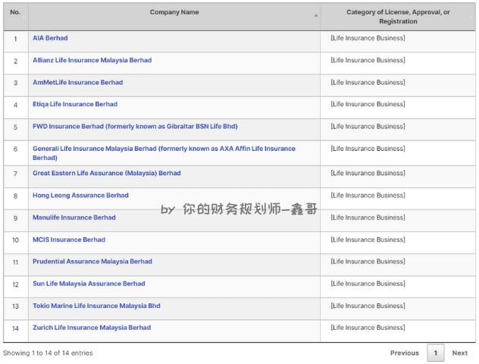The image size is (479, 364).
Task: Sort table by Company Name column header
Action: [174, 17]
